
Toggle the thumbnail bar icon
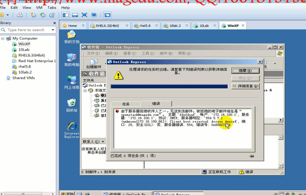click(75, 15)
